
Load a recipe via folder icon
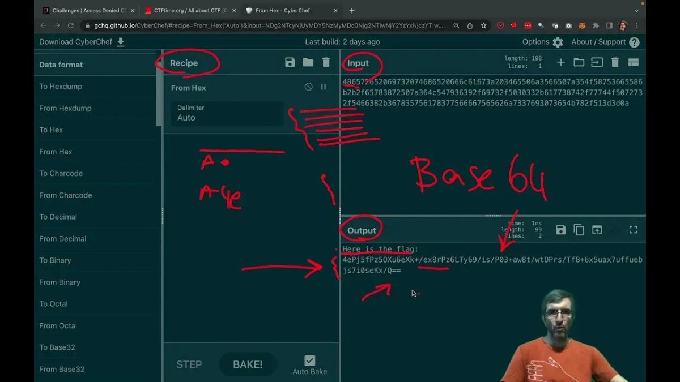[x=308, y=62]
